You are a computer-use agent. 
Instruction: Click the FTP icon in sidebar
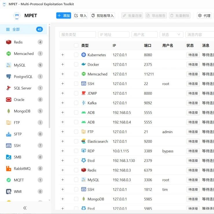pos(9,123)
